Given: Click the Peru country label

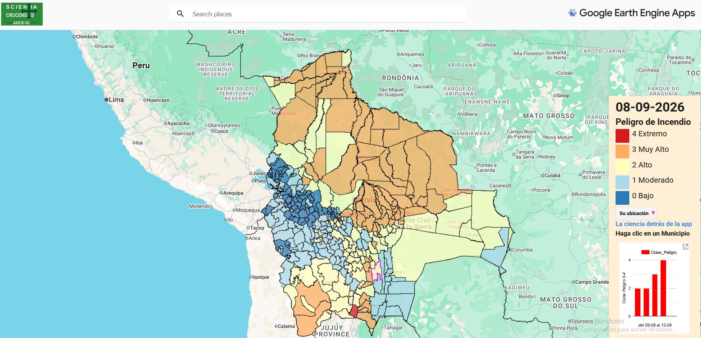Looking at the screenshot, I should tap(141, 65).
